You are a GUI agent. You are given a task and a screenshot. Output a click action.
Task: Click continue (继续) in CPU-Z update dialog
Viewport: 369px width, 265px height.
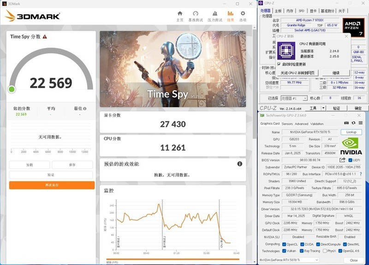(x=336, y=73)
